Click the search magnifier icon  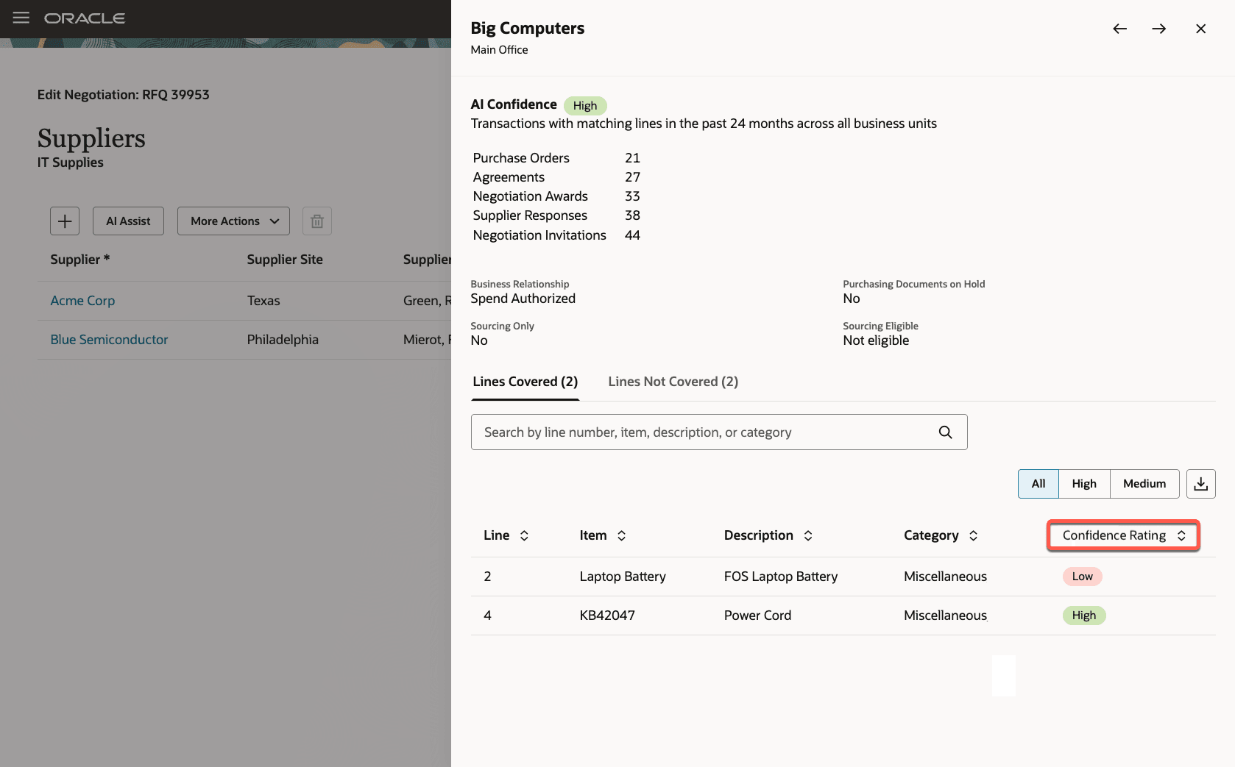[946, 432]
